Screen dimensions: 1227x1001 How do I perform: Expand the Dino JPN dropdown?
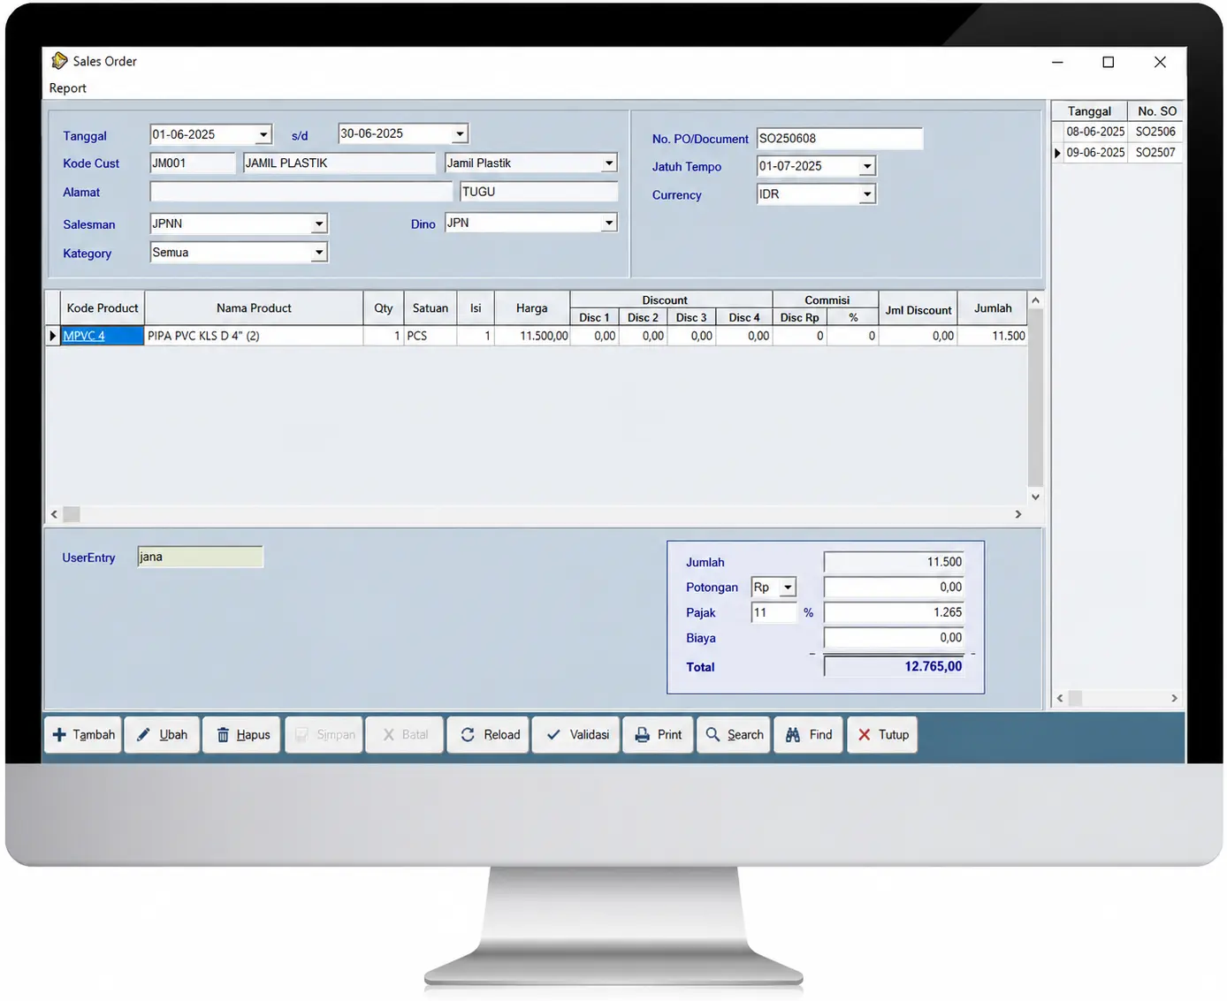point(609,223)
